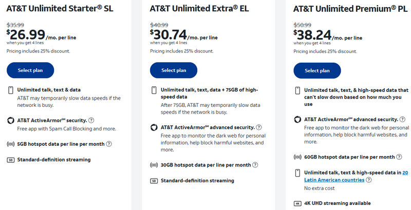
Task: Click help icon beside 5GB hotspot data
Action: point(109,144)
